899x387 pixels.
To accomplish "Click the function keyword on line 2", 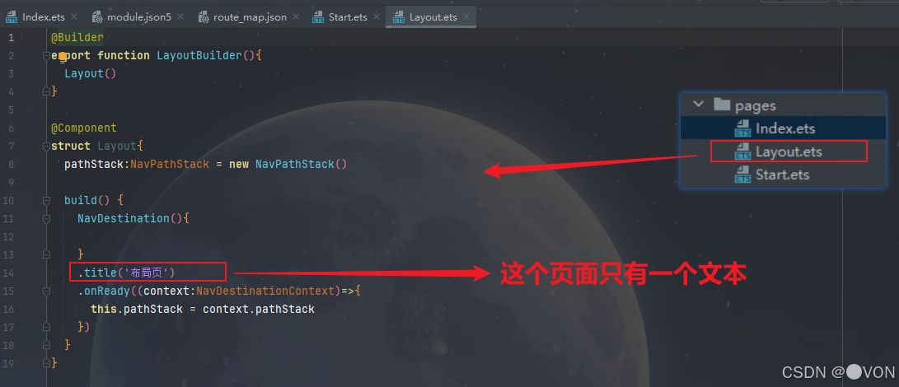I will [x=124, y=56].
